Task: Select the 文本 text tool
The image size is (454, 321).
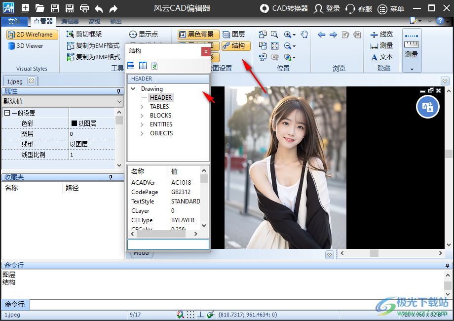Action: pyautogui.click(x=381, y=57)
